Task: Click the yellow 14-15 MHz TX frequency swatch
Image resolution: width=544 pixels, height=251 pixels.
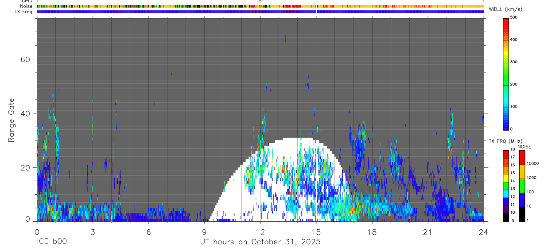Action: [505, 177]
